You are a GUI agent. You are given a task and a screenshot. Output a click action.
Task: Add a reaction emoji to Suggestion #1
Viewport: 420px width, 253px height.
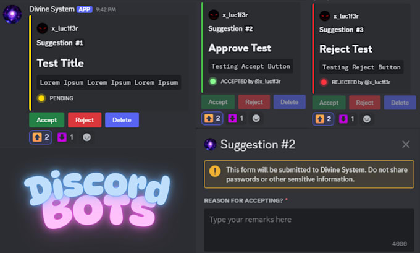(x=86, y=137)
